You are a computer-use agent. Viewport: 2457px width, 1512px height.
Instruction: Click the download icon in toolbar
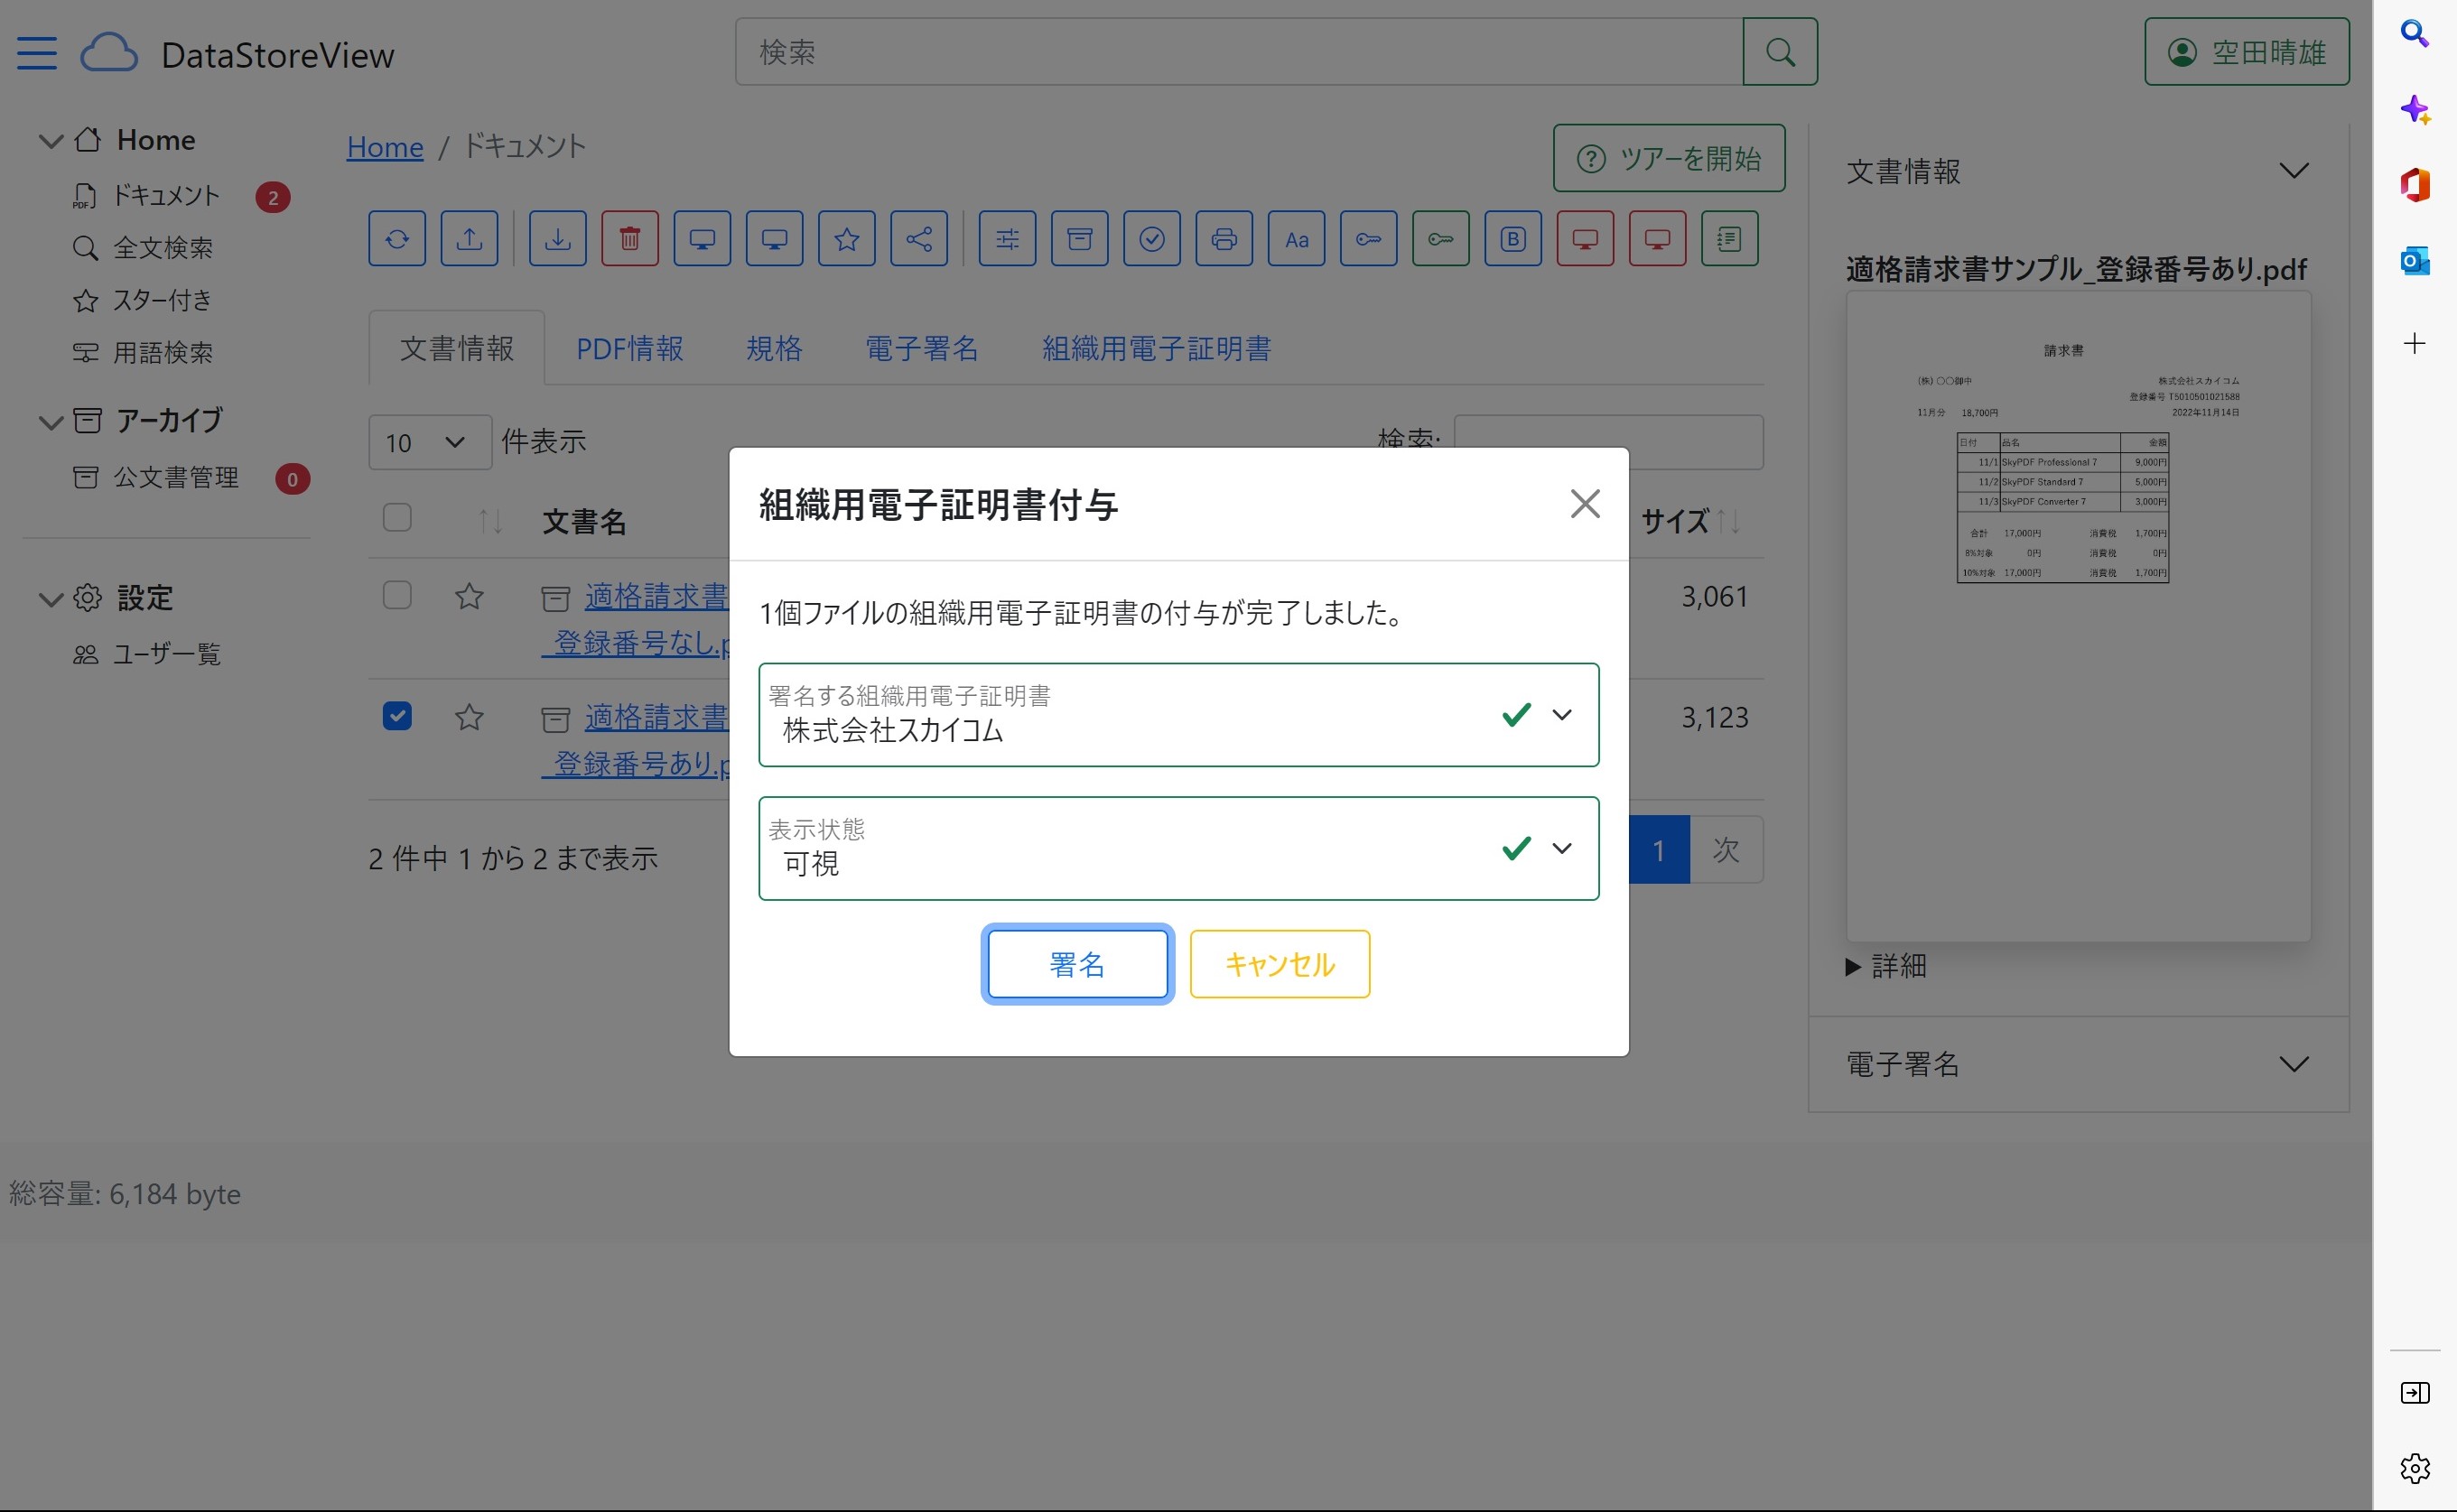(x=557, y=239)
